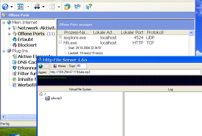
Task: Open the dropdown arrow beside tools settings icon
Action: (28, 7)
